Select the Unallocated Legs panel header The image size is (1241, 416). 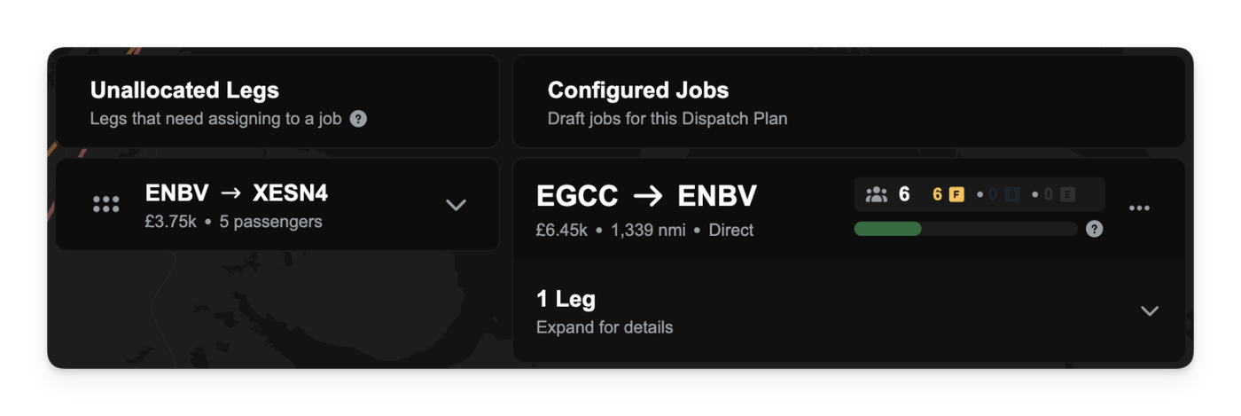click(184, 90)
